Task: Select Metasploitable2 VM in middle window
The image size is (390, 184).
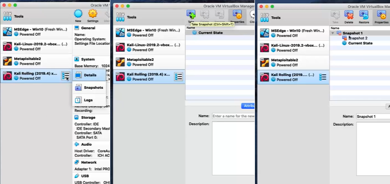Action: coord(149,62)
